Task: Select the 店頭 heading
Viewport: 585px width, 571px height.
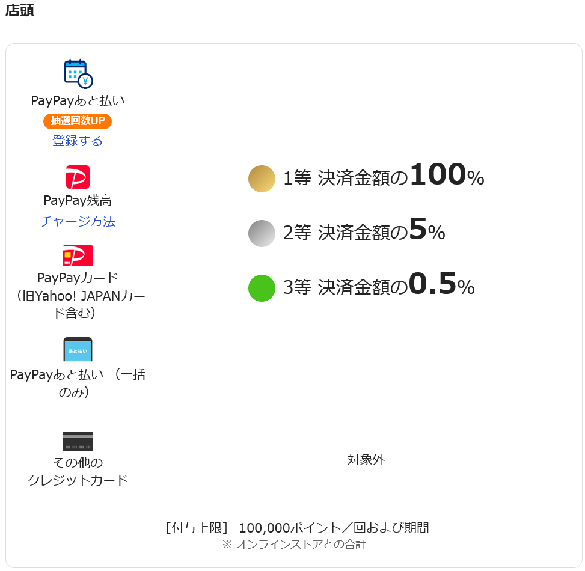Action: coord(20,11)
